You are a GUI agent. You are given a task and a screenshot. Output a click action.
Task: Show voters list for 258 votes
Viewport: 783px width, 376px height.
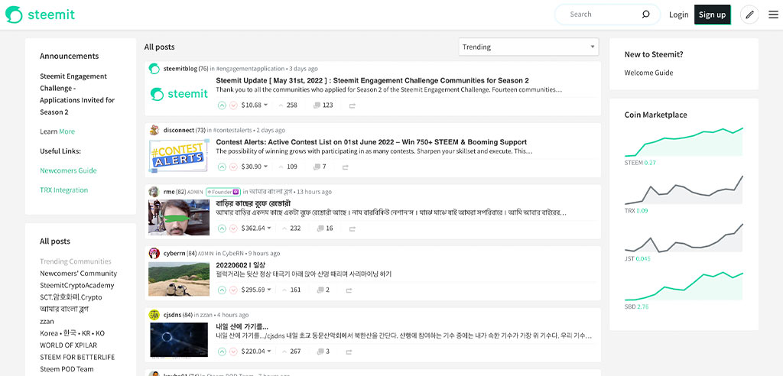pos(288,105)
